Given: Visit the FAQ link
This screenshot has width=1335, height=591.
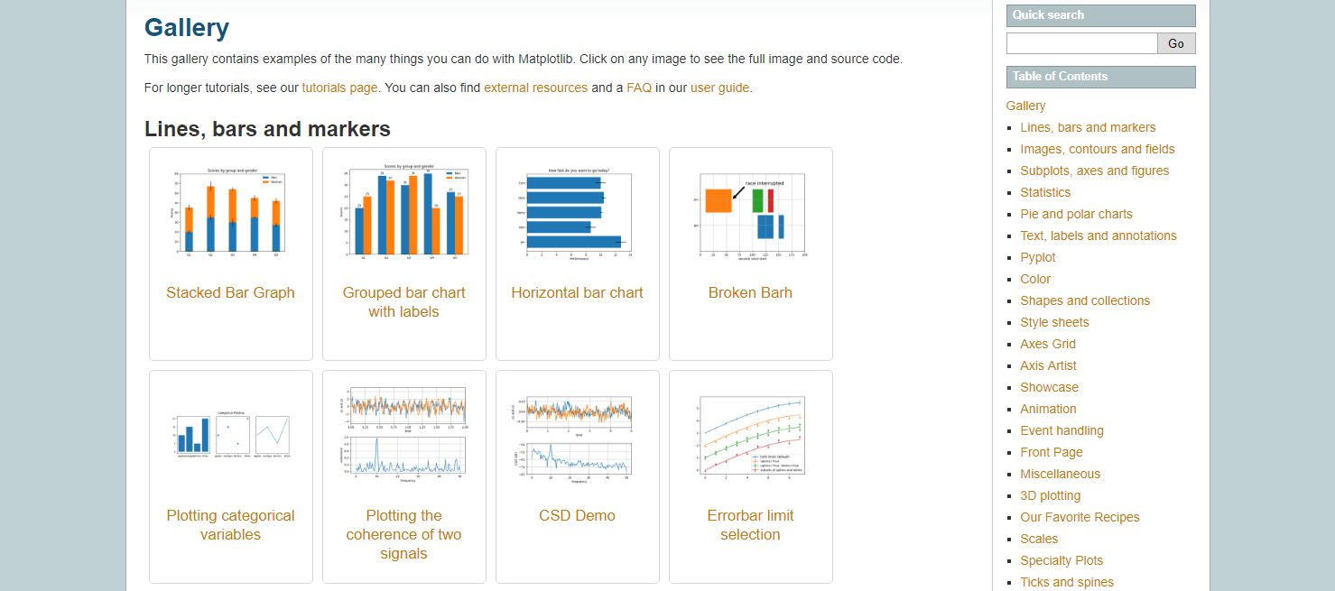Looking at the screenshot, I should (x=639, y=88).
